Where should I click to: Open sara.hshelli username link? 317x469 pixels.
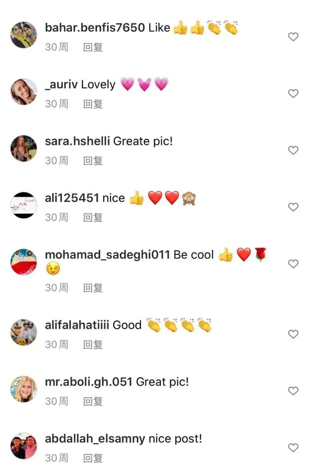click(x=77, y=141)
